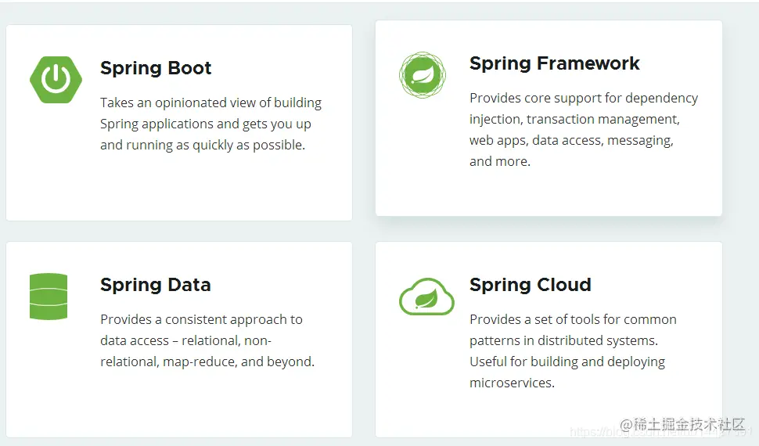Click the Spring Cloud leaf cloud icon
The height and width of the screenshot is (446, 759).
(x=426, y=297)
